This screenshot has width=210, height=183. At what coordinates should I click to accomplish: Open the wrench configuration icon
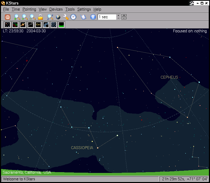(x=66, y=17)
